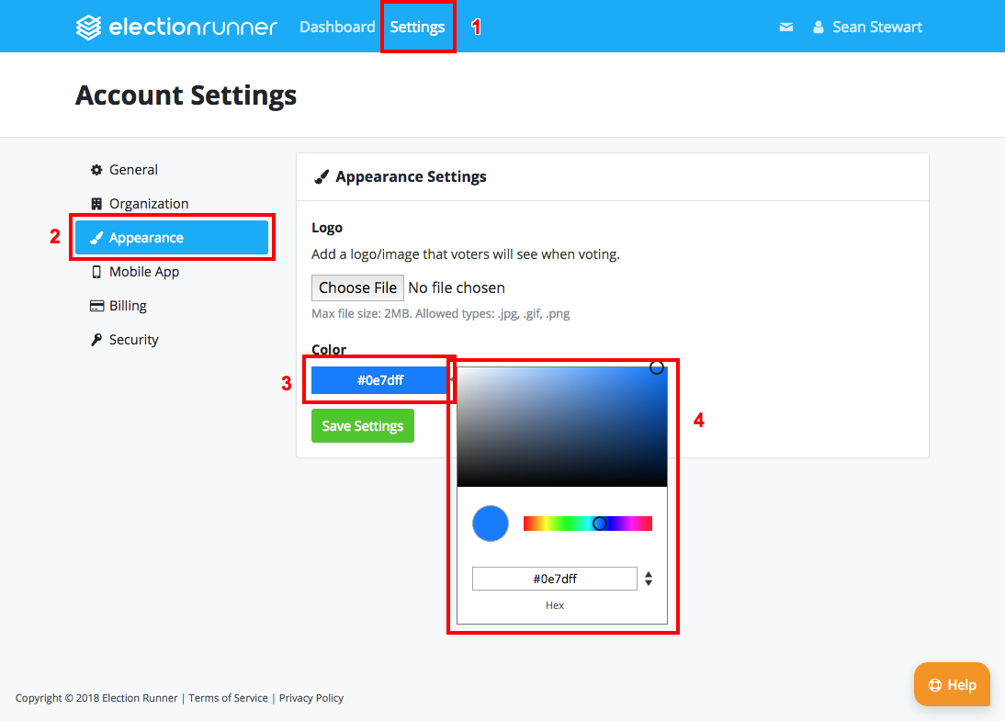This screenshot has height=721, width=1005.
Task: Select a shade in the color gradient area
Action: click(x=561, y=424)
